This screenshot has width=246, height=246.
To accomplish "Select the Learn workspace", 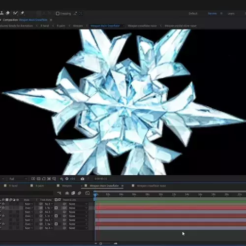I will tap(231, 13).
